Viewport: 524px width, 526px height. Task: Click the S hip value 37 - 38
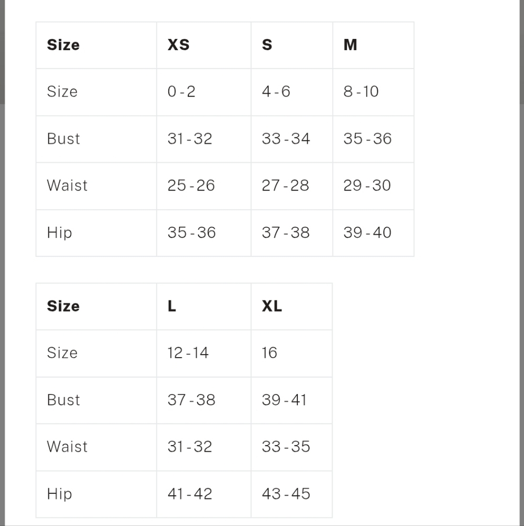(286, 232)
